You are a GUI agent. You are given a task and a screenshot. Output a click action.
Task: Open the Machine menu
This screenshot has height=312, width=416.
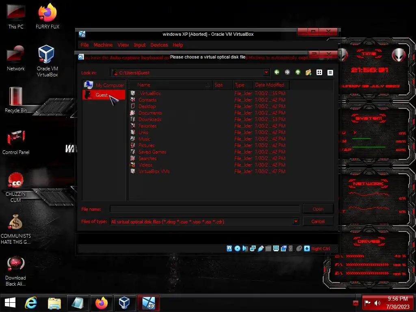click(103, 45)
